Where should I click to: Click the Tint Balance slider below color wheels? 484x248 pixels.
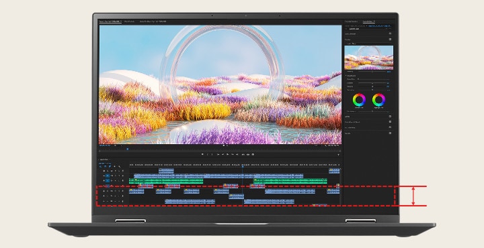372,111
